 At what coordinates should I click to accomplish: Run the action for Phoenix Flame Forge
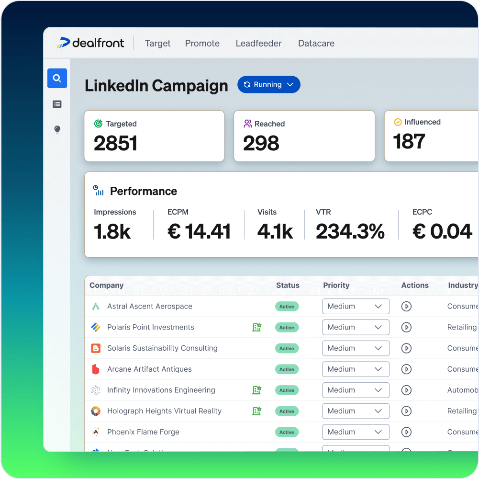point(406,432)
